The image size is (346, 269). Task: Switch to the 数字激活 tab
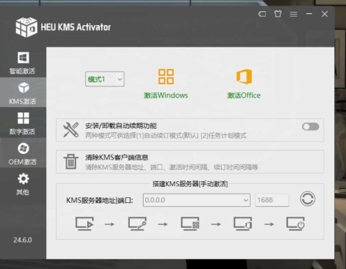pos(23,123)
